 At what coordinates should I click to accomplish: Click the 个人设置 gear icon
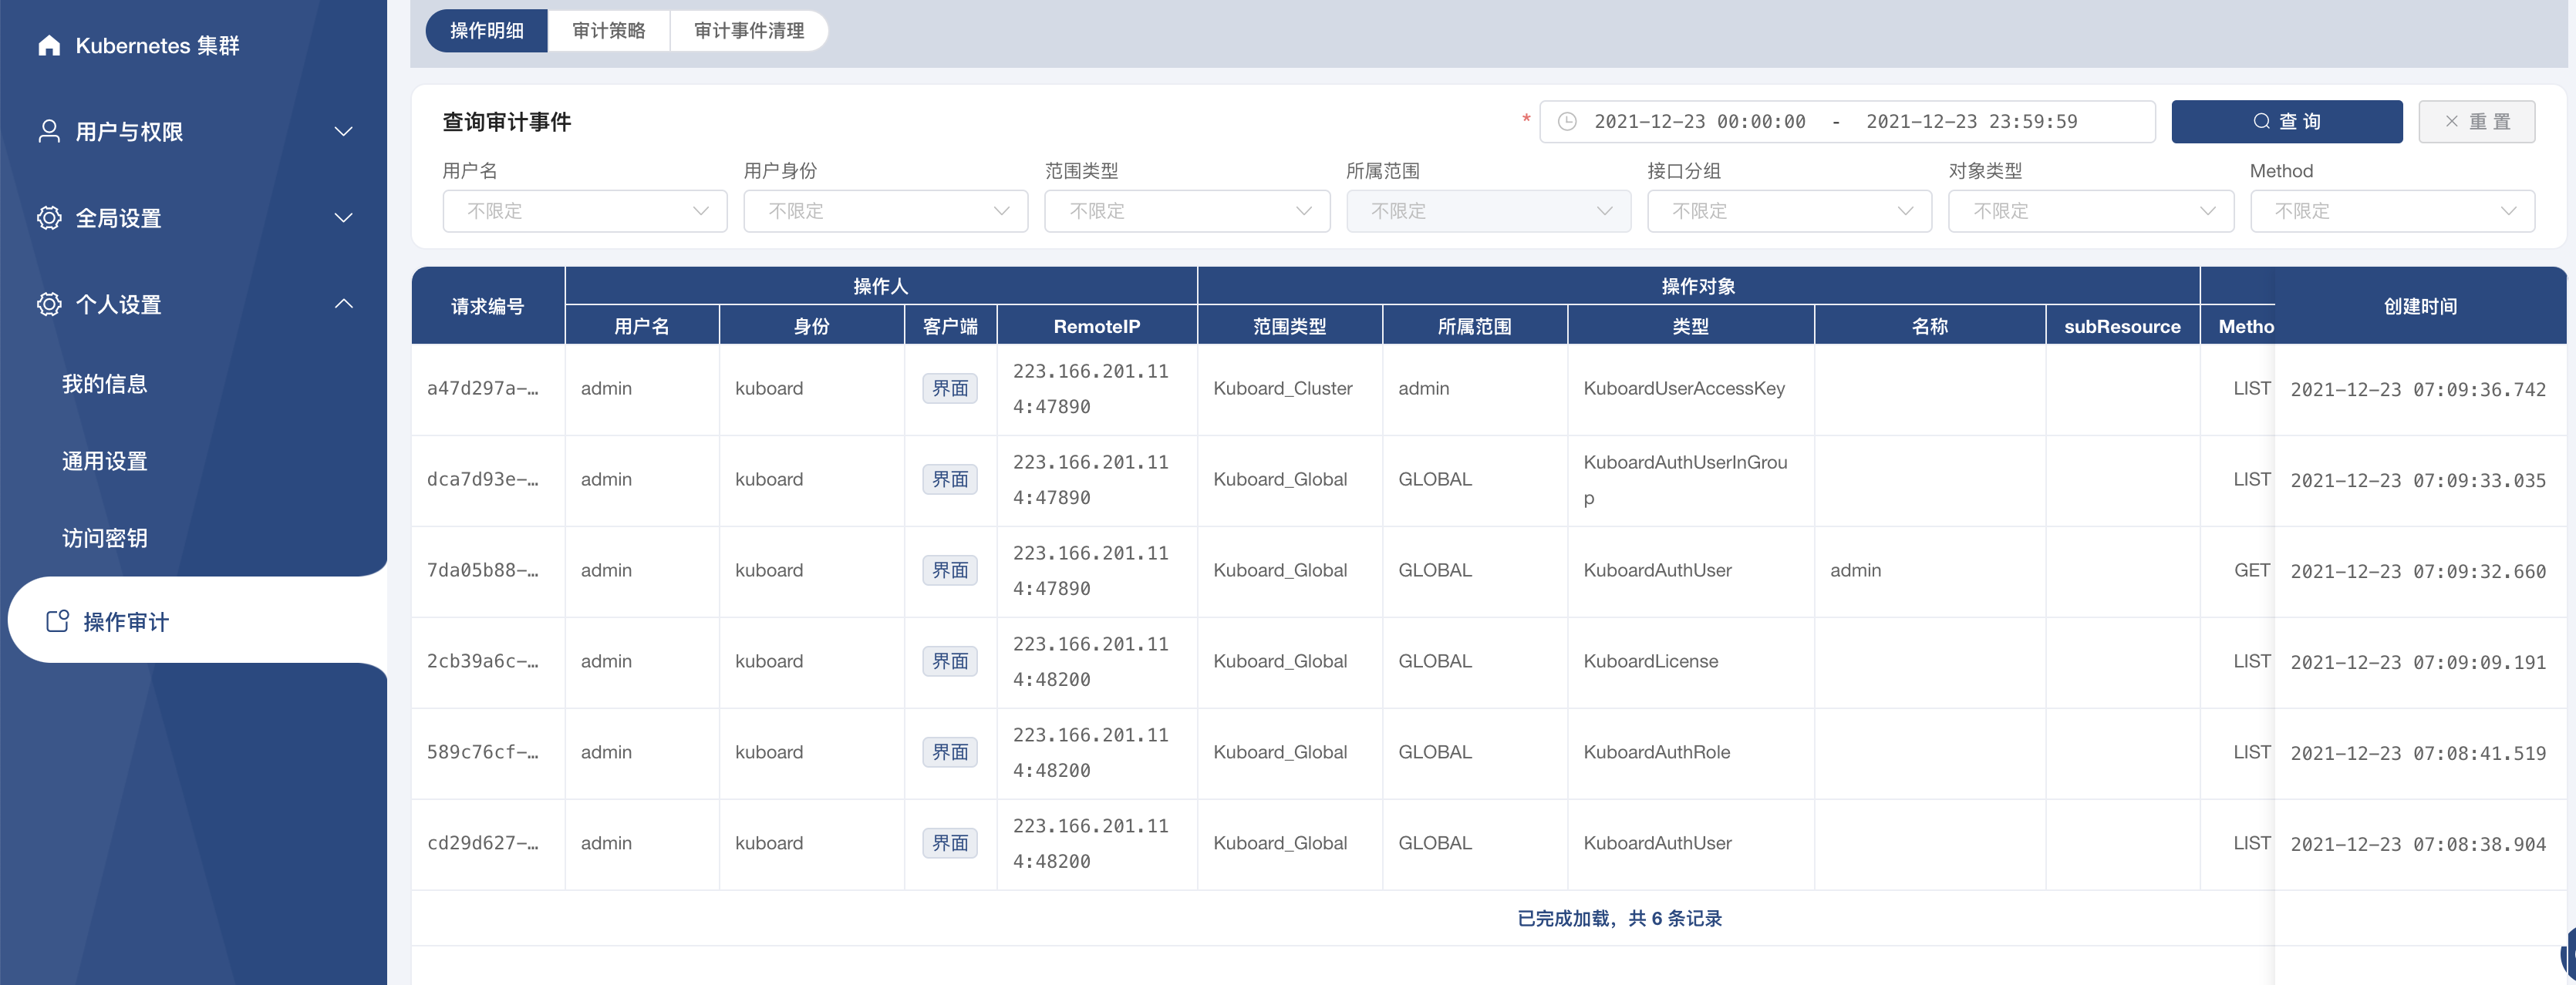(49, 304)
